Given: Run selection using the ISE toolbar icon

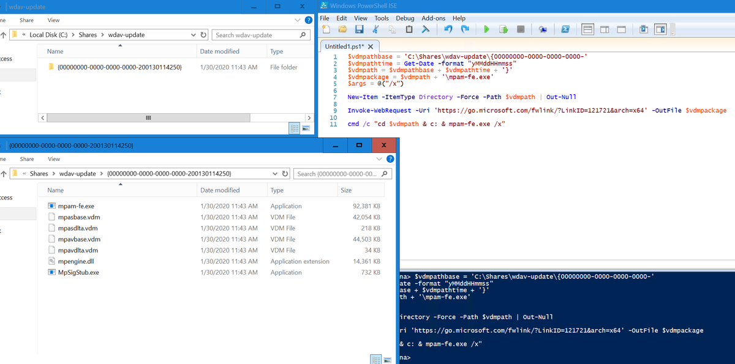Looking at the screenshot, I should click(x=503, y=29).
